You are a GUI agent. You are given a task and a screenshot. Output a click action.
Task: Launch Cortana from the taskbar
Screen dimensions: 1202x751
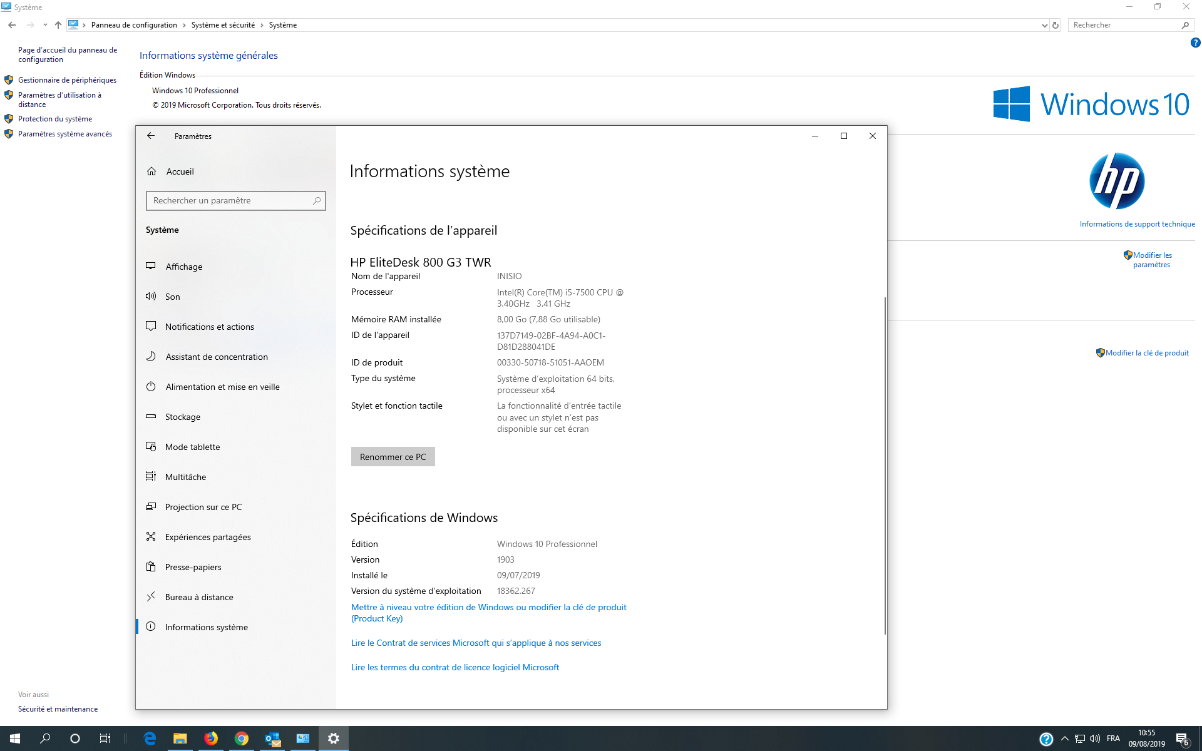coord(75,738)
